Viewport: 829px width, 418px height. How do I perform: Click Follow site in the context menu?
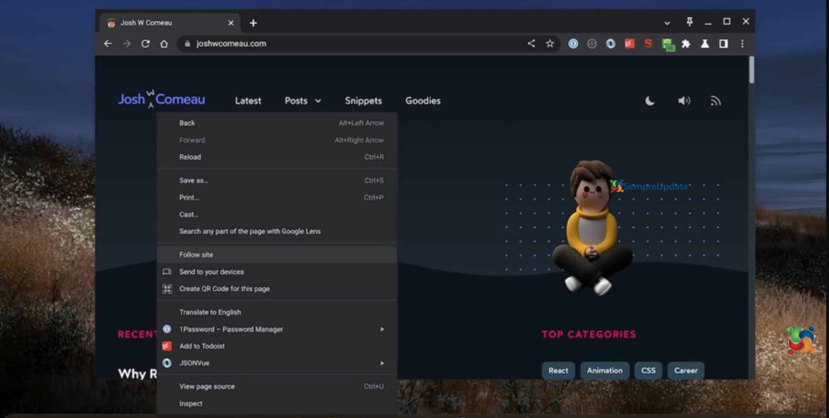coord(277,255)
